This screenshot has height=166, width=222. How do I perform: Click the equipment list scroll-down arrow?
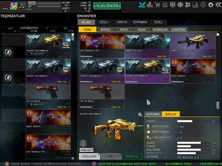pos(73,158)
